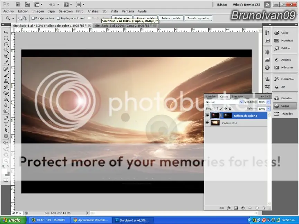Switch to the Canales tab
The height and width of the screenshot is (224, 299).
pos(211,96)
